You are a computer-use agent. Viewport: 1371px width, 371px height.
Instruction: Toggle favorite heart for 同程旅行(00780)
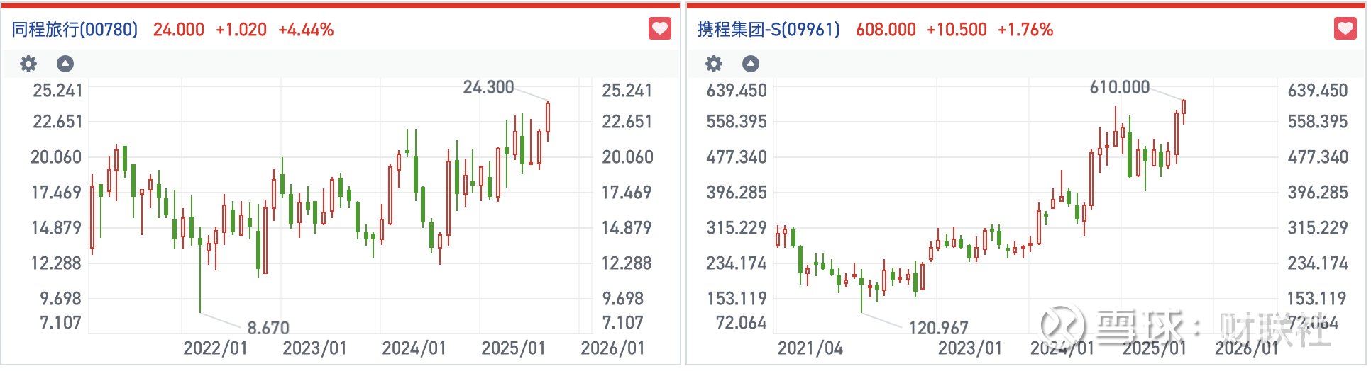(660, 29)
